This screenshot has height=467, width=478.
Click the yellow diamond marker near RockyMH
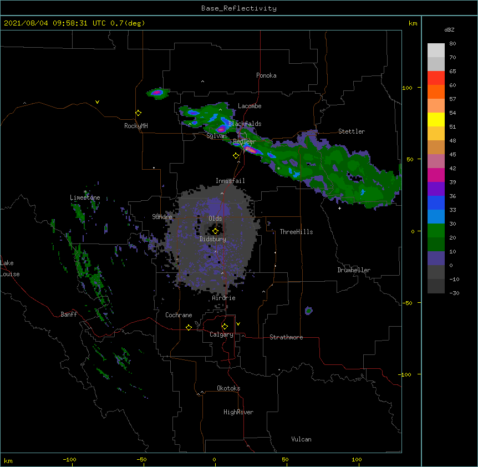click(138, 113)
